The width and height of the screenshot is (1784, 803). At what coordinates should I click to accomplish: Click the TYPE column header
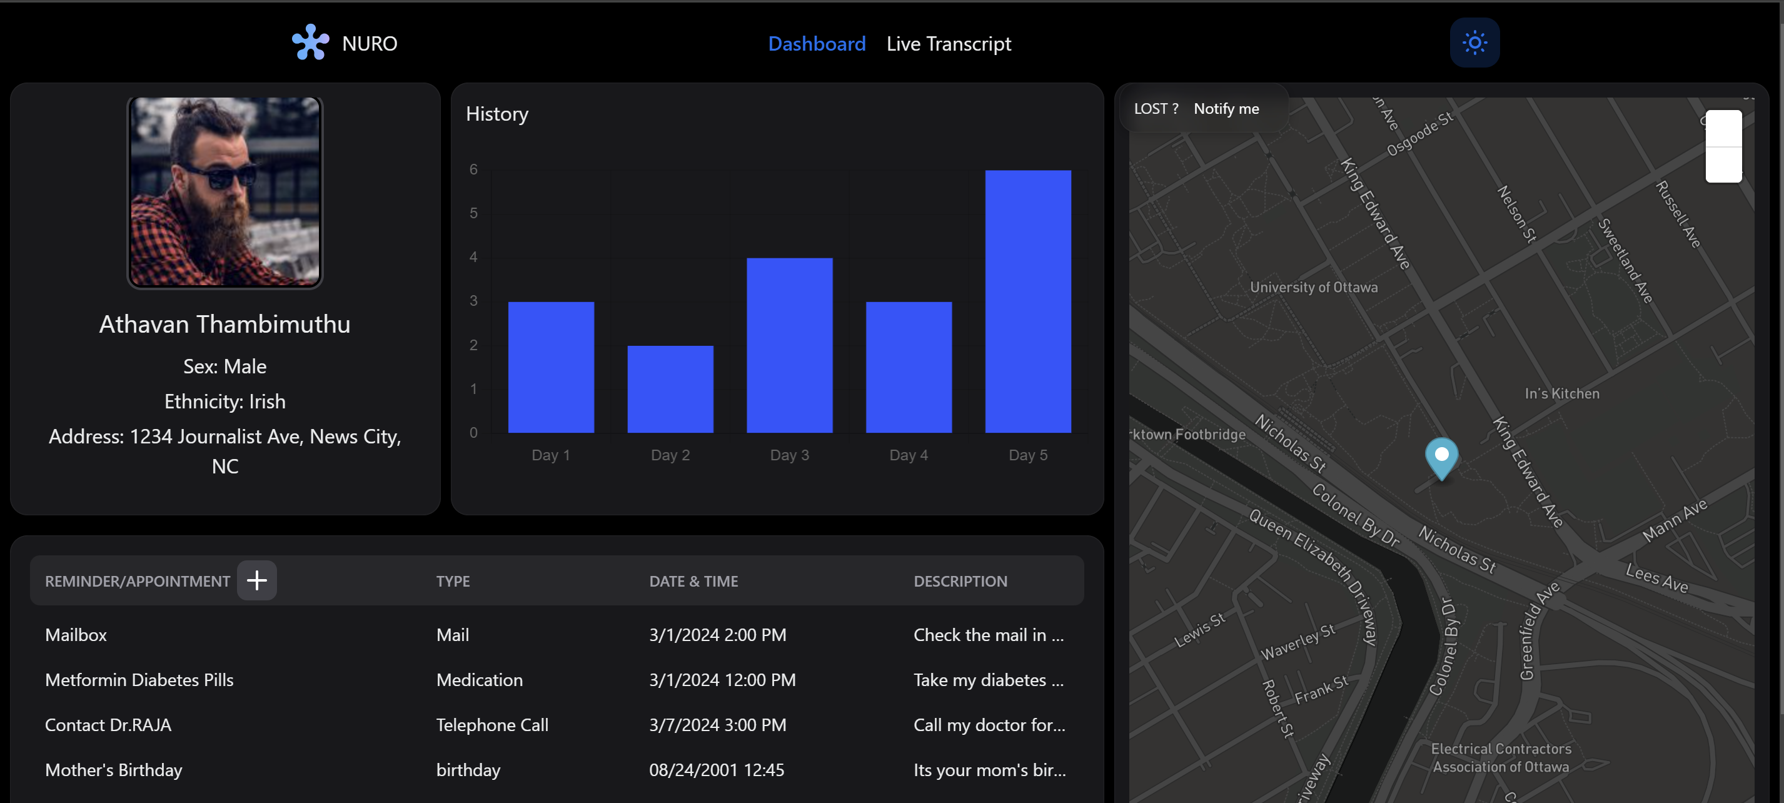coord(453,581)
